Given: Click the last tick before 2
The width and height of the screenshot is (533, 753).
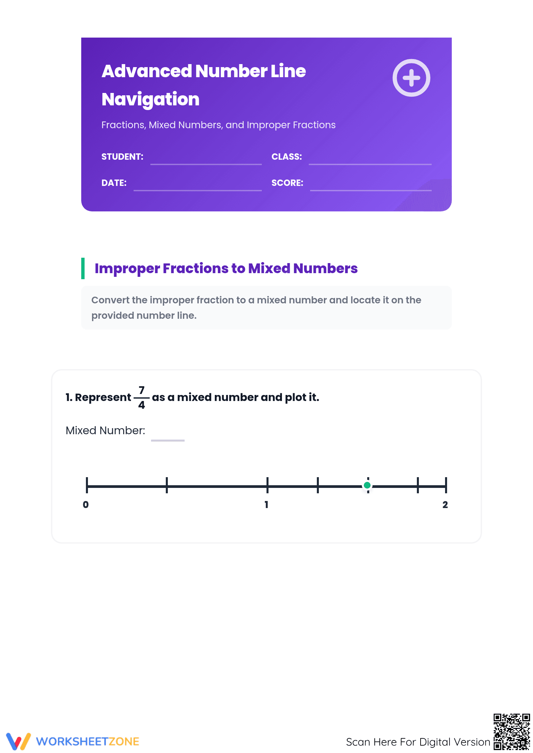Looking at the screenshot, I should tap(418, 485).
